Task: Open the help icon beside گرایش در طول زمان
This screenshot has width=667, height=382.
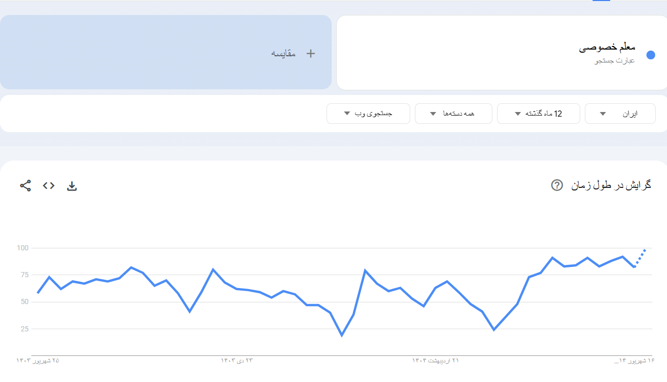Action: click(557, 185)
